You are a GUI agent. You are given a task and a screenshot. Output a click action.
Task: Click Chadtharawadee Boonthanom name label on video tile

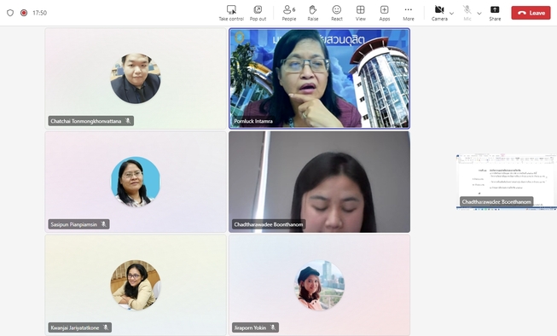click(269, 224)
